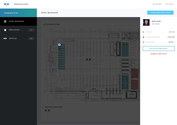This screenshot has width=177, height=125.
Task: Open the Devices sidebar item
Action: point(18,38)
